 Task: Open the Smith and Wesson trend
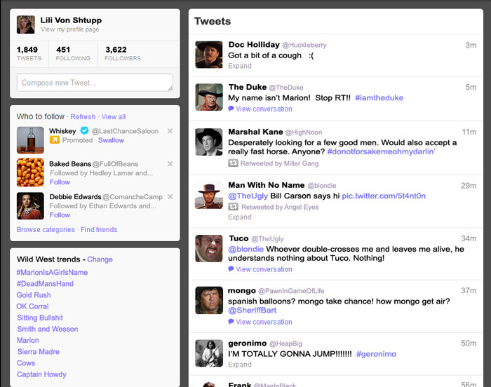point(48,329)
